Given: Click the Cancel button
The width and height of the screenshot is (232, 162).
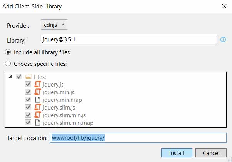Looking at the screenshot, I should point(211,153).
